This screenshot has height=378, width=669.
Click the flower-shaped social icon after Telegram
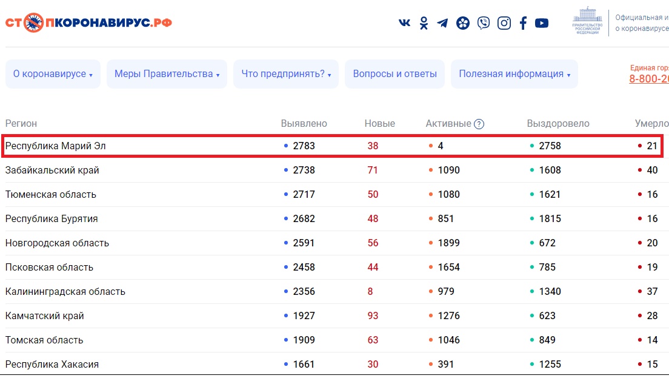click(463, 23)
